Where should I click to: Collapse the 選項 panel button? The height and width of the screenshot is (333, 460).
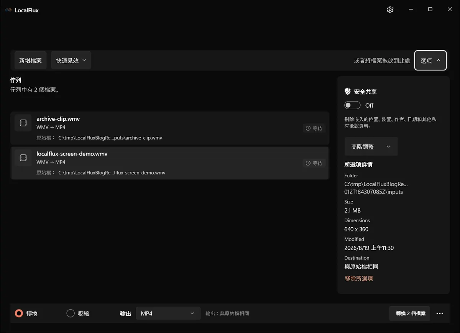[x=430, y=61]
